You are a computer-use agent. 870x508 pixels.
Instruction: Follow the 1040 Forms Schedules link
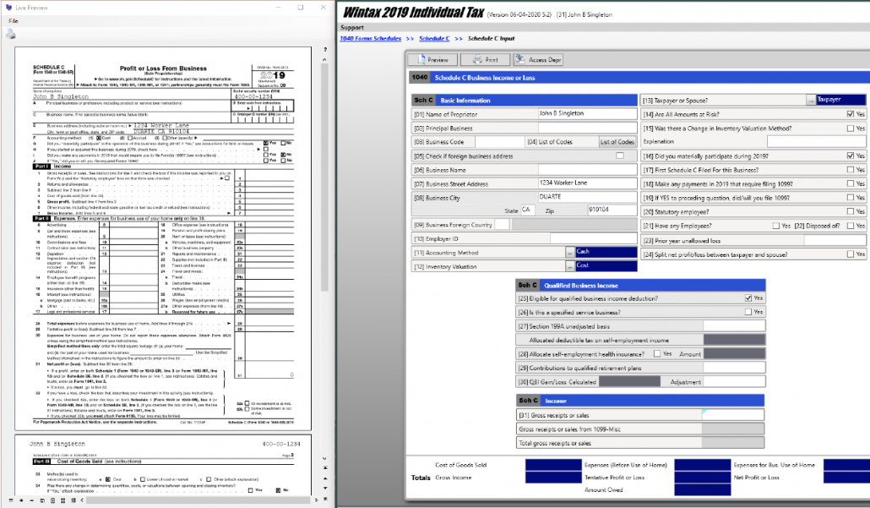click(370, 38)
